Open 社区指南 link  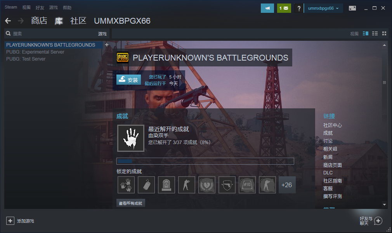coord(332,181)
